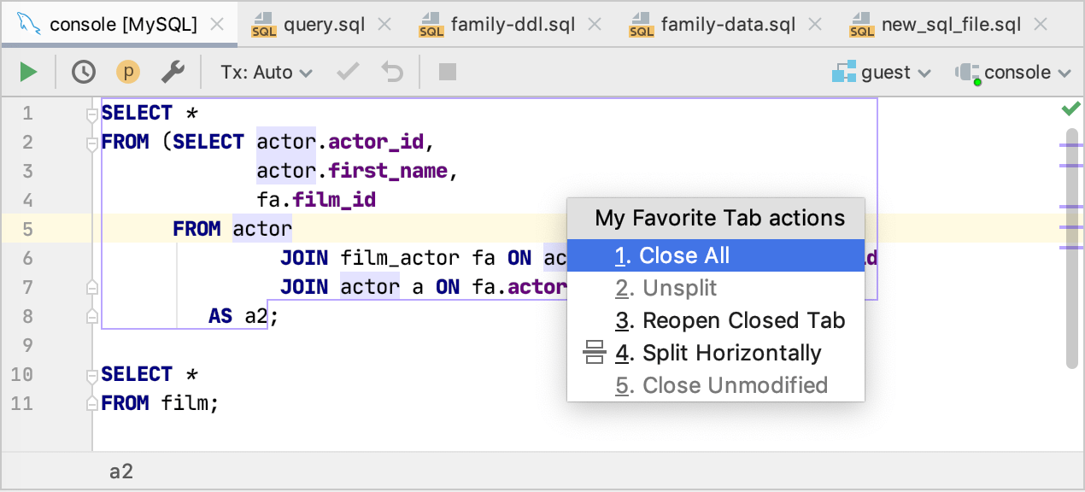Choose Close All from the favorites menu
The width and height of the screenshot is (1085, 492).
coord(676,255)
